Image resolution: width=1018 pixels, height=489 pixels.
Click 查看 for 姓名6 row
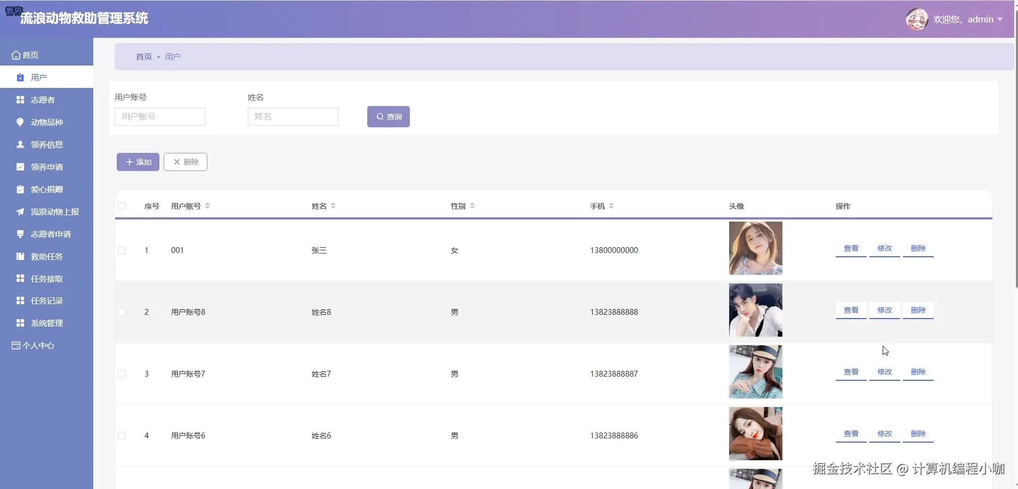click(x=851, y=434)
